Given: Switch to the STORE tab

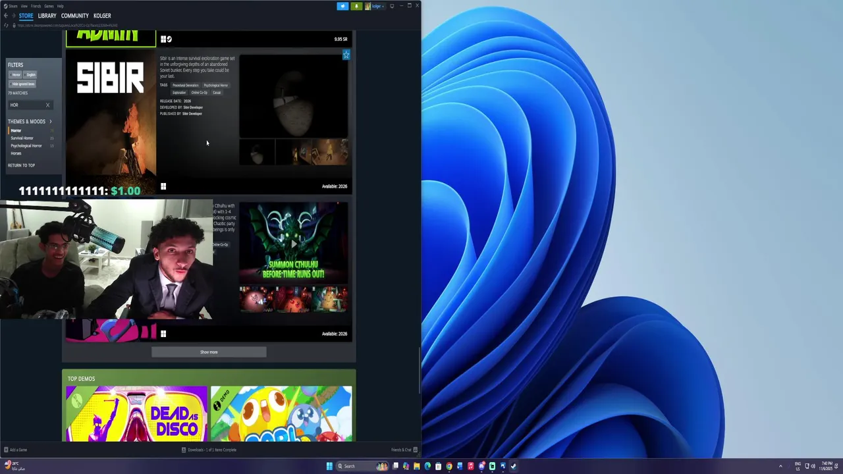Looking at the screenshot, I should (26, 16).
